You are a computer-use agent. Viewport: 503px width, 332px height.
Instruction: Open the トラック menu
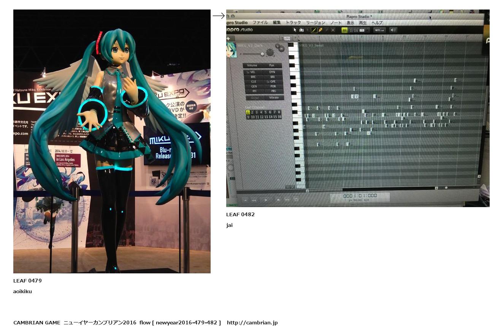293,23
